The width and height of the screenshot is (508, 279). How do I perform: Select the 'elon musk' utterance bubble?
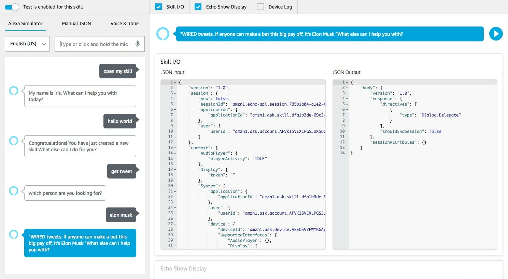(x=121, y=215)
